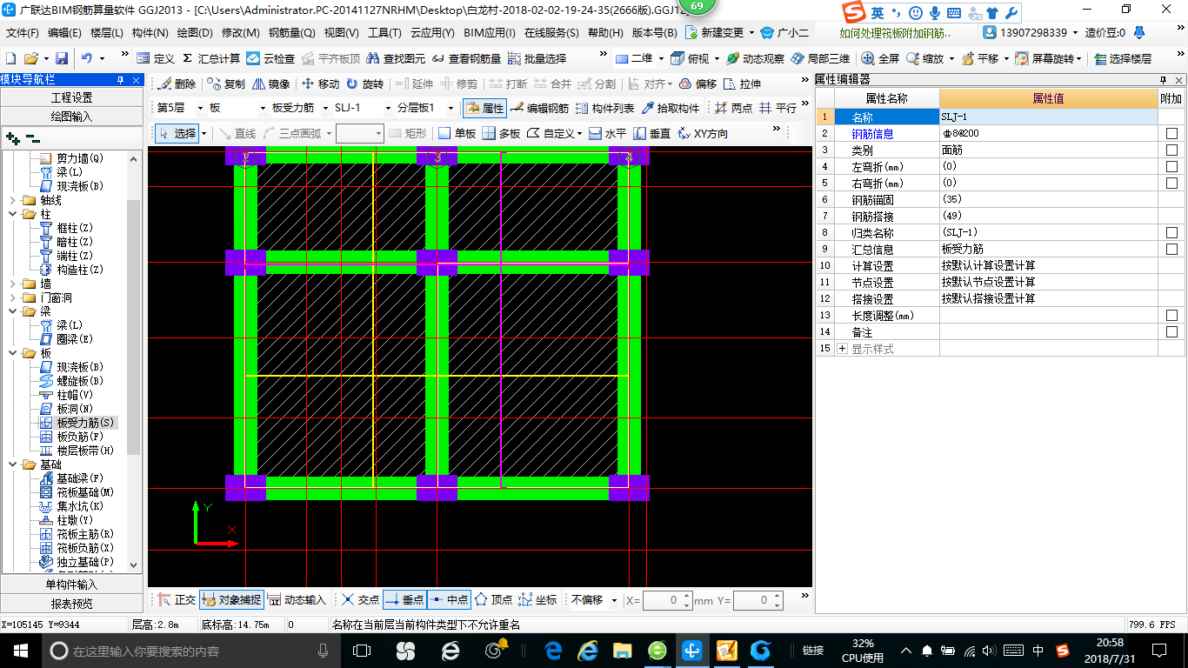Open the 板受力筋 component type dropdown

point(324,109)
